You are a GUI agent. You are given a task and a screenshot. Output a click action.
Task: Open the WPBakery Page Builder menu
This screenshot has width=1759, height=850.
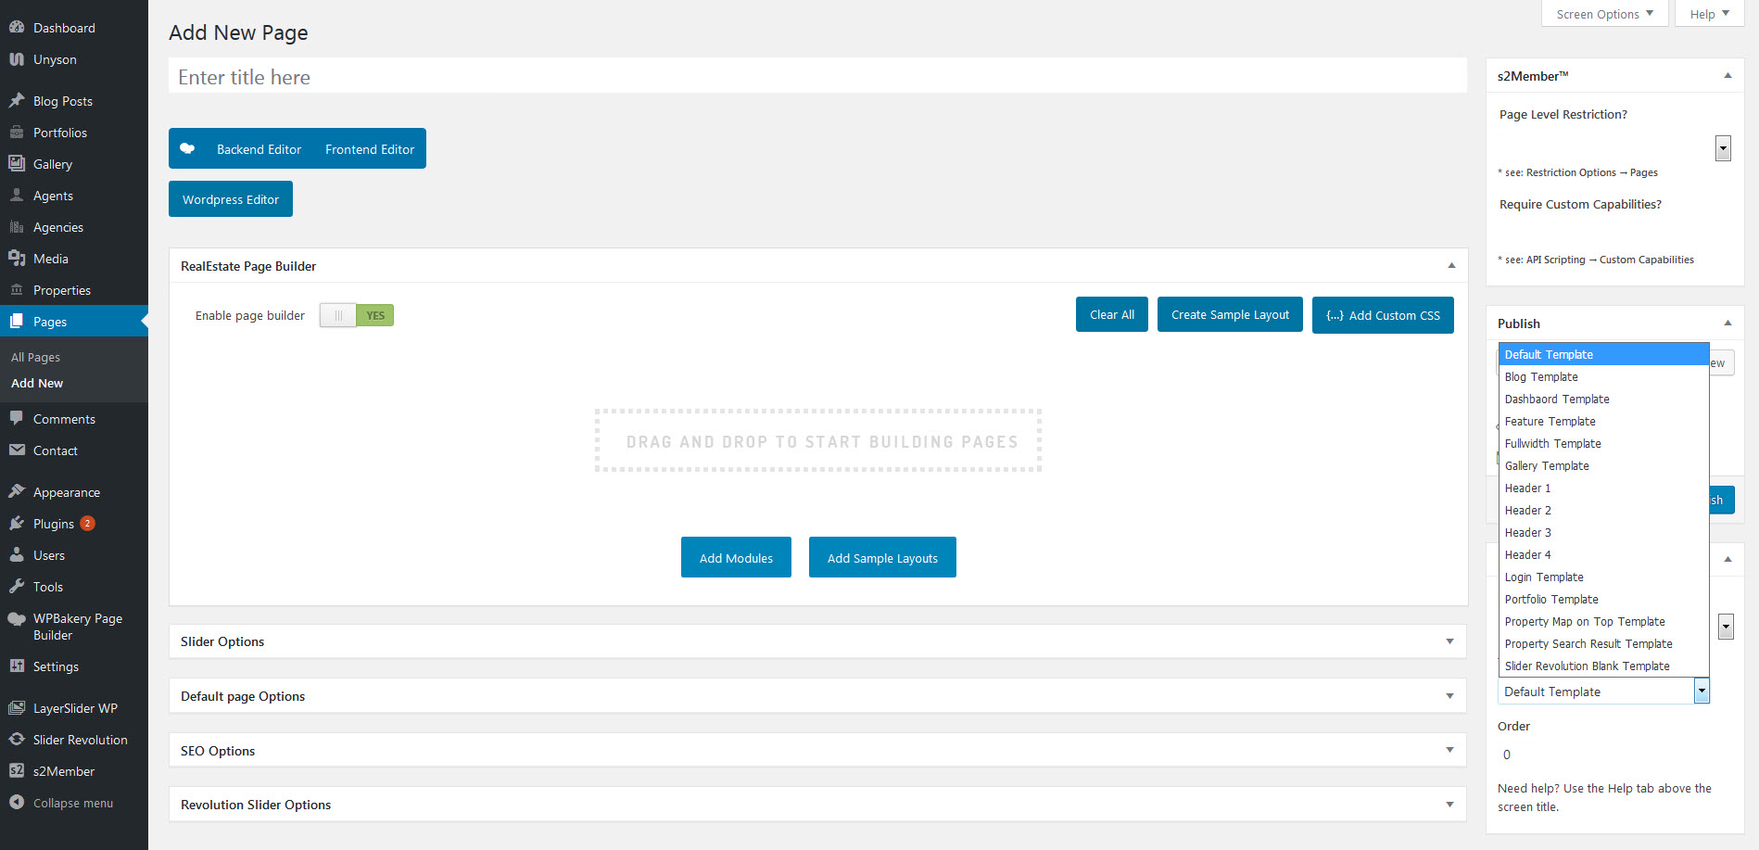click(78, 627)
